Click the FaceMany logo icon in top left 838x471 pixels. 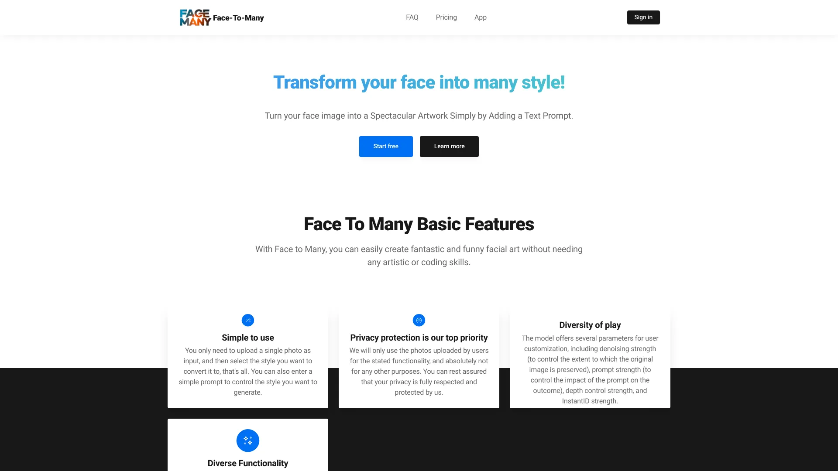pyautogui.click(x=194, y=17)
